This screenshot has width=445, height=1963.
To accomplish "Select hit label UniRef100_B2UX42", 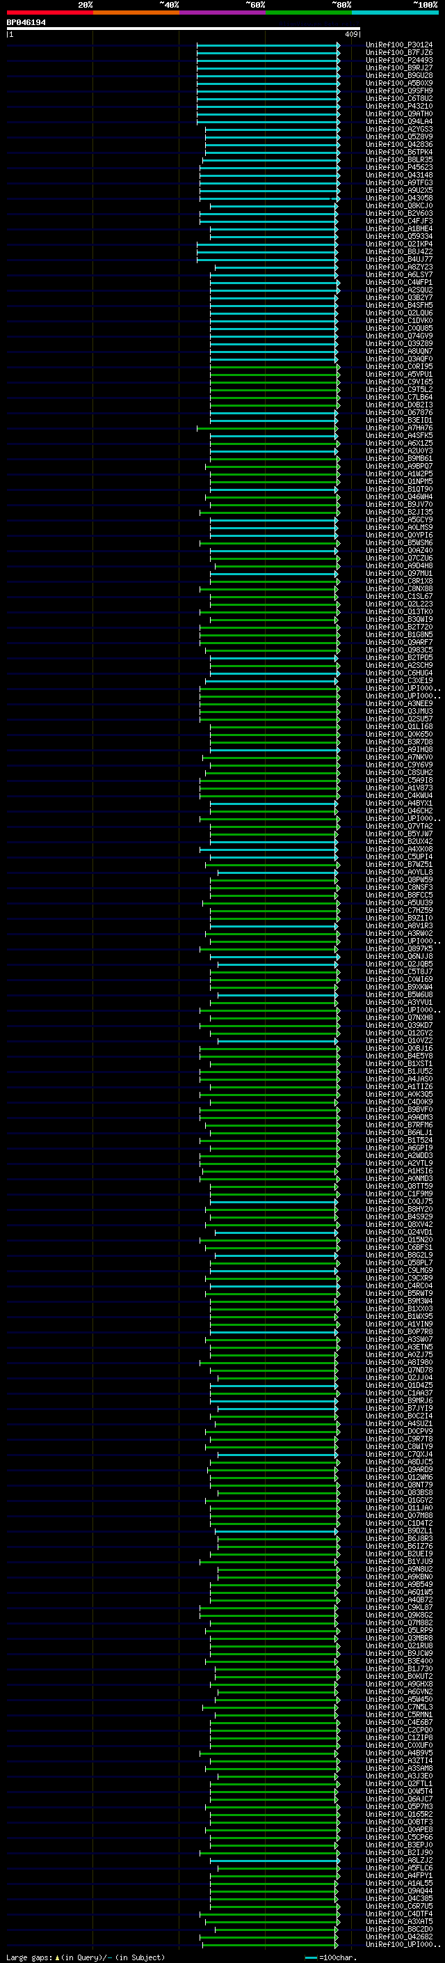I will (398, 841).
